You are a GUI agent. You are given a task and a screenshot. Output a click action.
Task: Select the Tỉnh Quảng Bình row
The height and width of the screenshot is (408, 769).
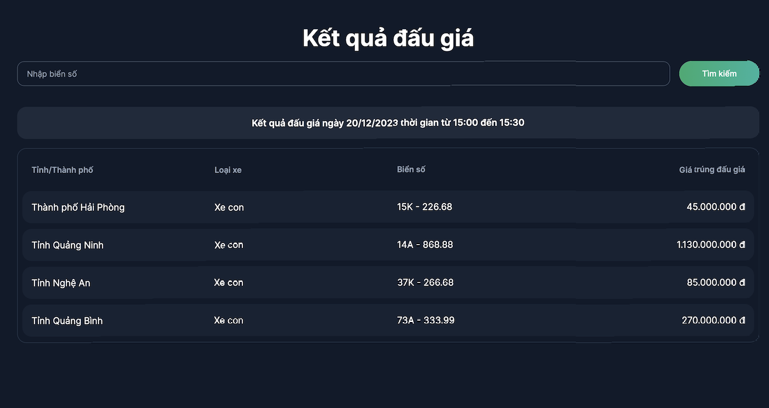[x=67, y=321]
